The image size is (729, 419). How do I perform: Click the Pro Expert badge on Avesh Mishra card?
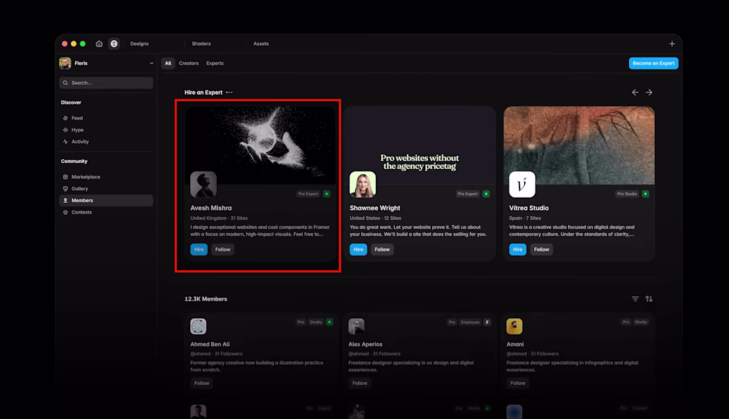tap(308, 194)
